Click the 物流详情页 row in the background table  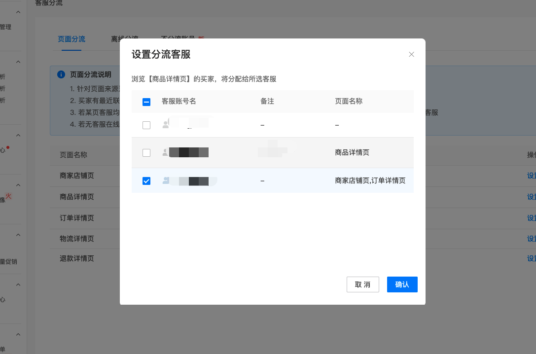(76, 239)
